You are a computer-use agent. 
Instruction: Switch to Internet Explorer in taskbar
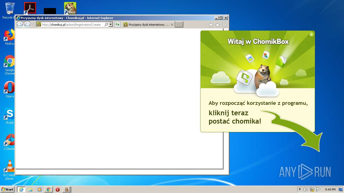(21, 190)
